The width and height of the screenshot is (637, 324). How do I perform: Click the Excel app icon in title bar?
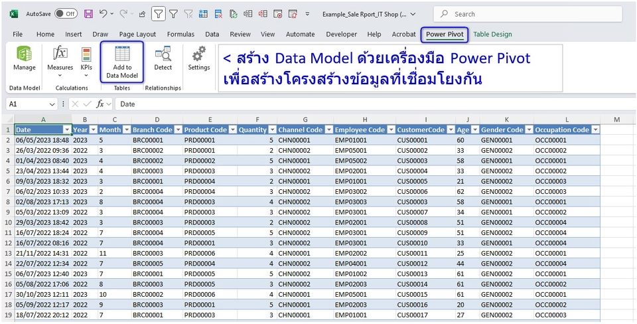point(13,14)
